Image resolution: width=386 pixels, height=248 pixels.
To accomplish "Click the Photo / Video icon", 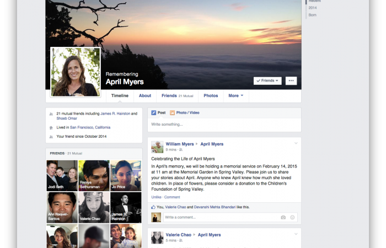I will [x=173, y=112].
